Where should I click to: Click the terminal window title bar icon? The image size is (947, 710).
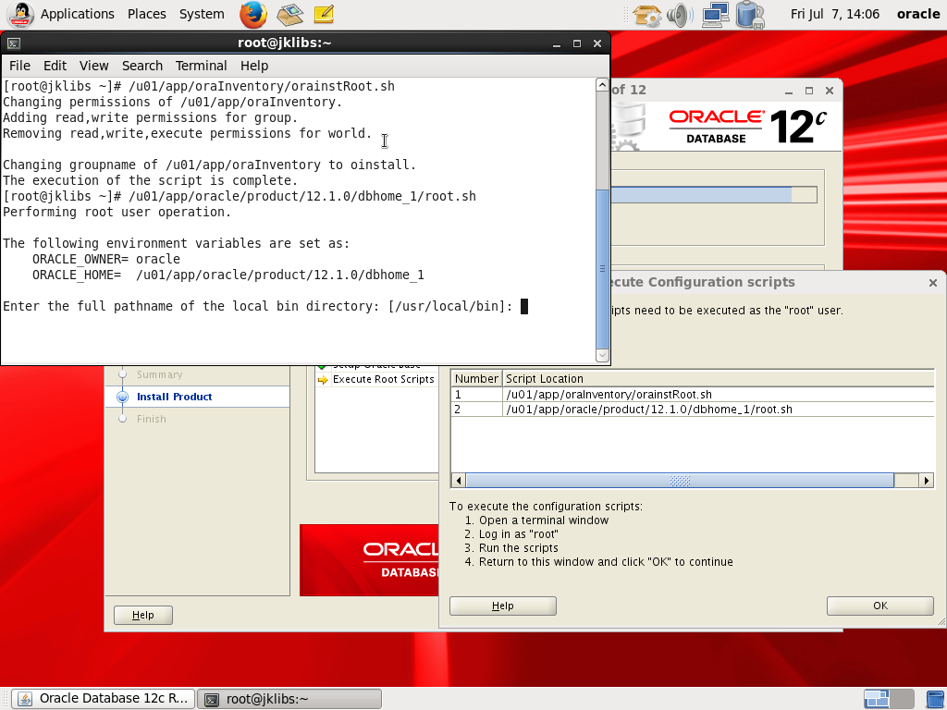[x=13, y=43]
